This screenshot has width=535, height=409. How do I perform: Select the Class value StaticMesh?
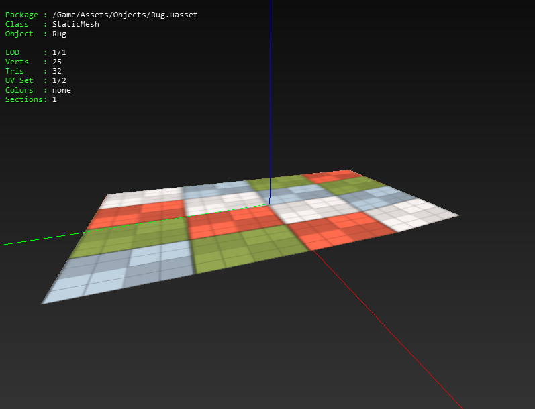pos(76,24)
